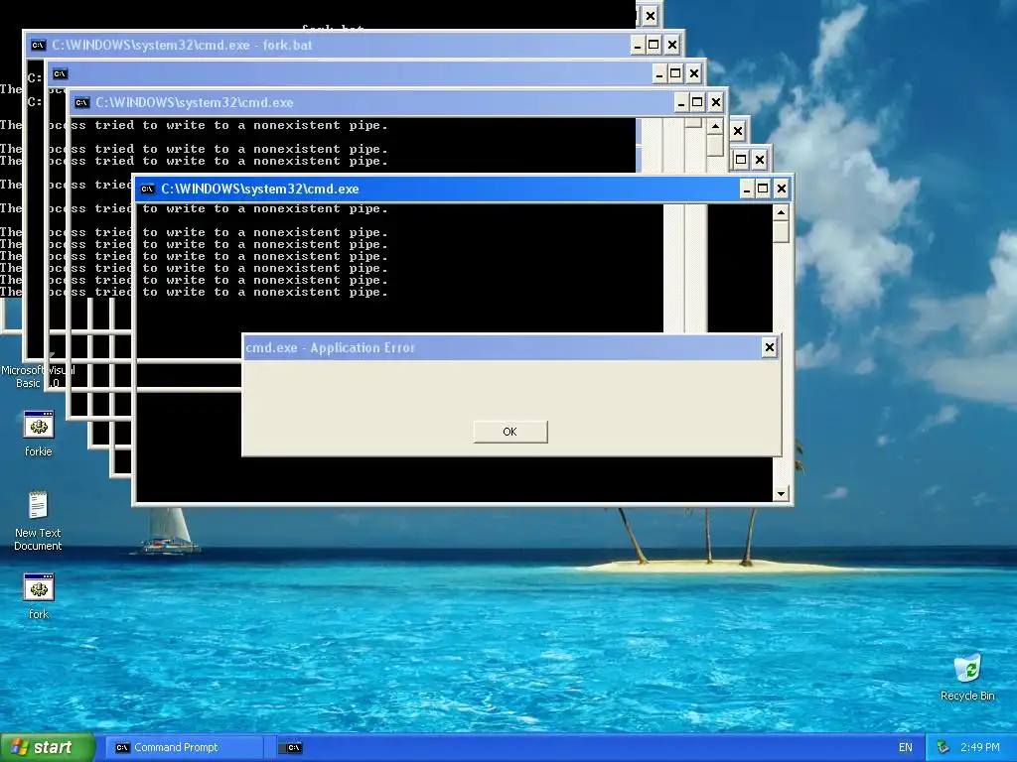Click the second cmd.exe window system icon
The image size is (1017, 762).
click(81, 103)
